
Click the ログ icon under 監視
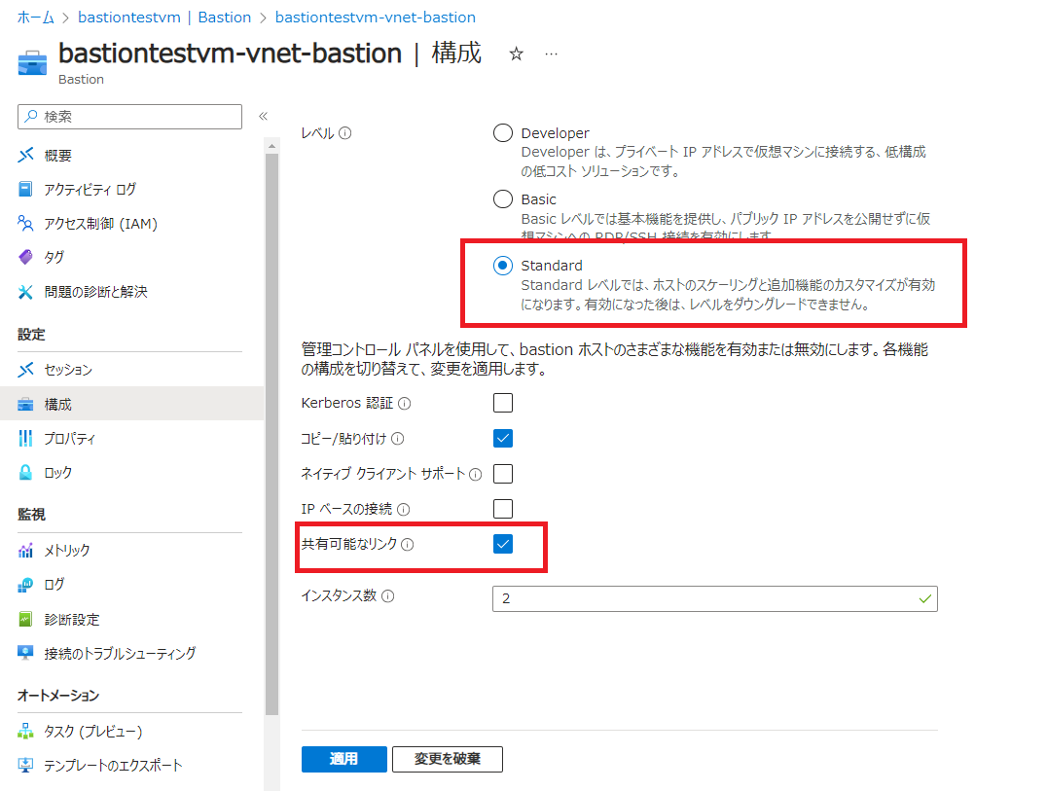coord(25,585)
